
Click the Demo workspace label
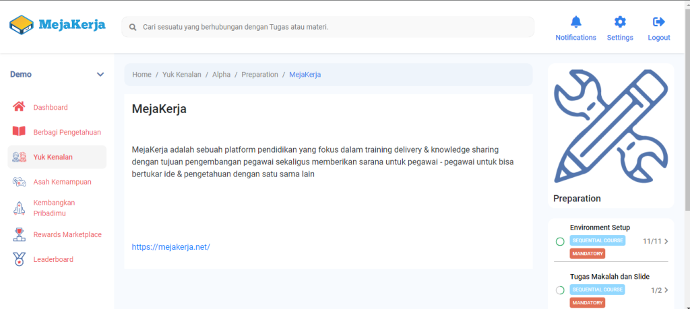21,74
